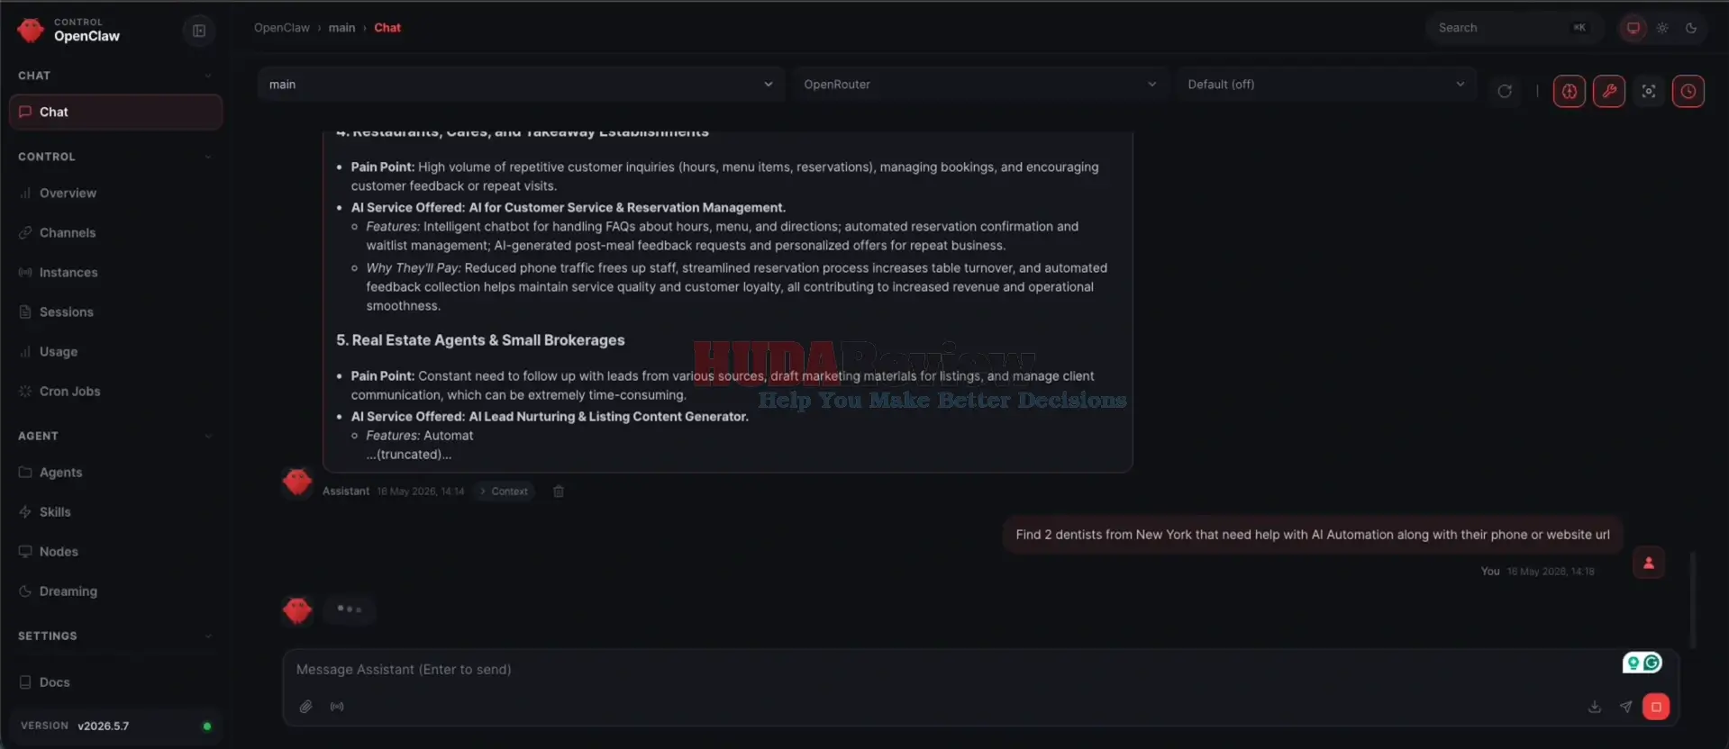The width and height of the screenshot is (1729, 749).
Task: Open Chat in the sidebar
Action: coord(116,113)
